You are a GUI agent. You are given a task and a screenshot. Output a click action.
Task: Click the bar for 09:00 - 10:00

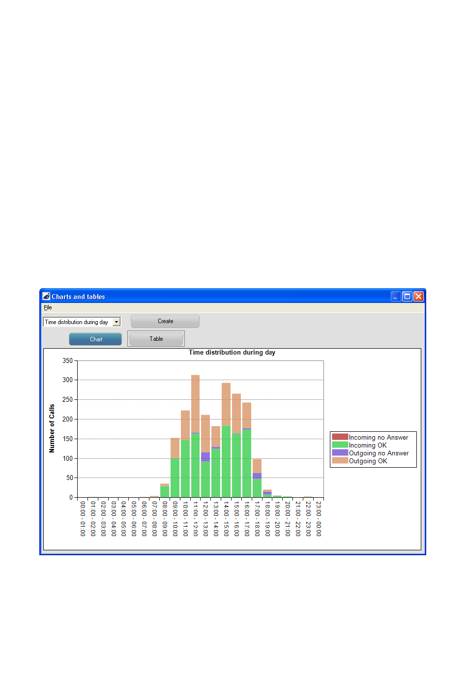[175, 468]
